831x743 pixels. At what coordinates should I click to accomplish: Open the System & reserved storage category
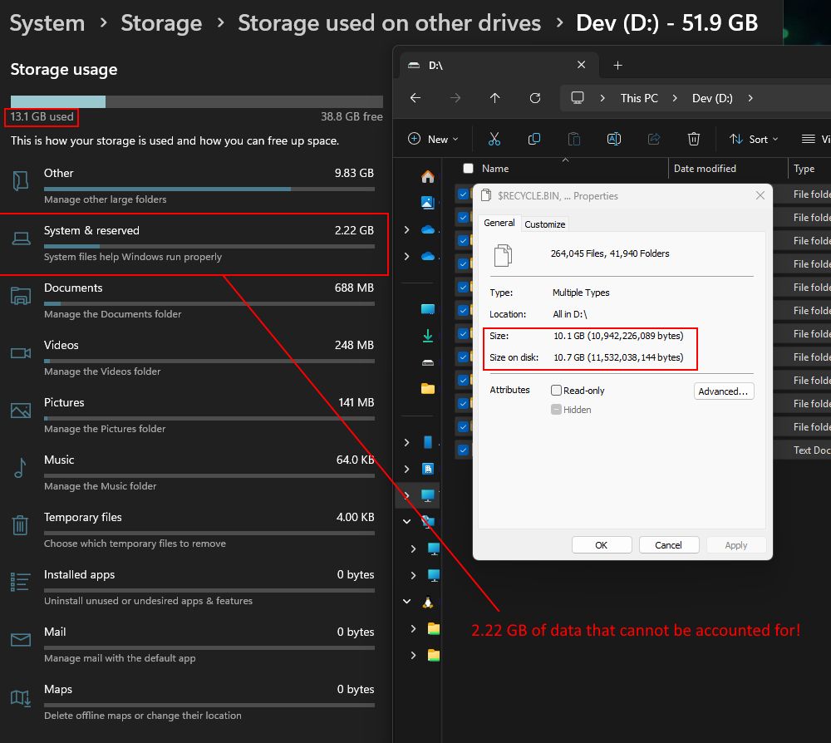click(193, 244)
